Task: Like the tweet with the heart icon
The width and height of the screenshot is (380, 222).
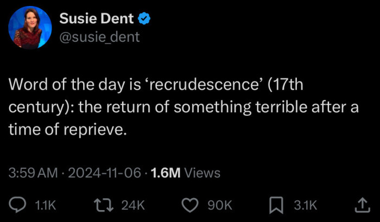Action: [x=188, y=205]
